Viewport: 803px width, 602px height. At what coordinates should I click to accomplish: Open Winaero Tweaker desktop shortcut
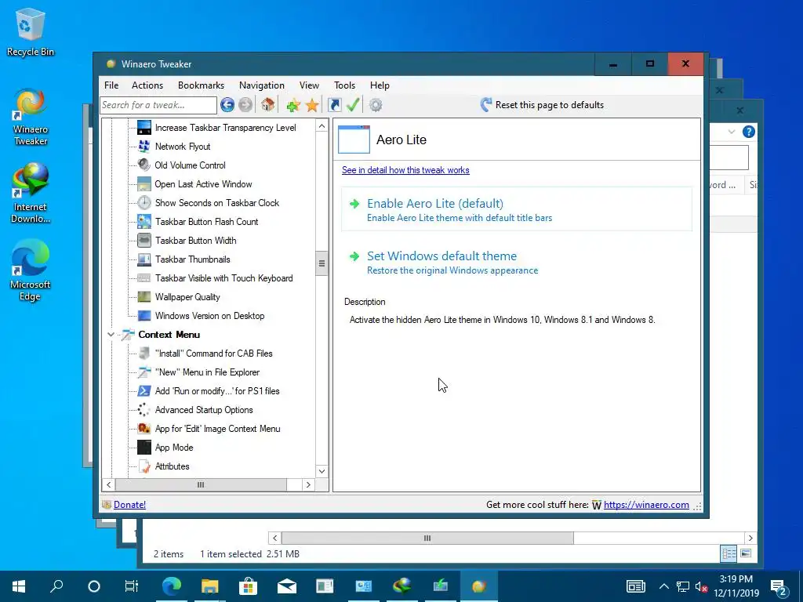pos(31,117)
